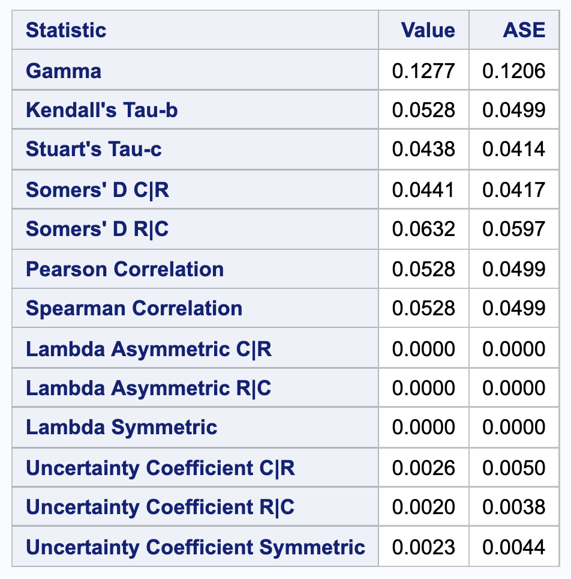
Task: Click the Uncertainty Coefficient Symmetric label
Action: (x=196, y=547)
